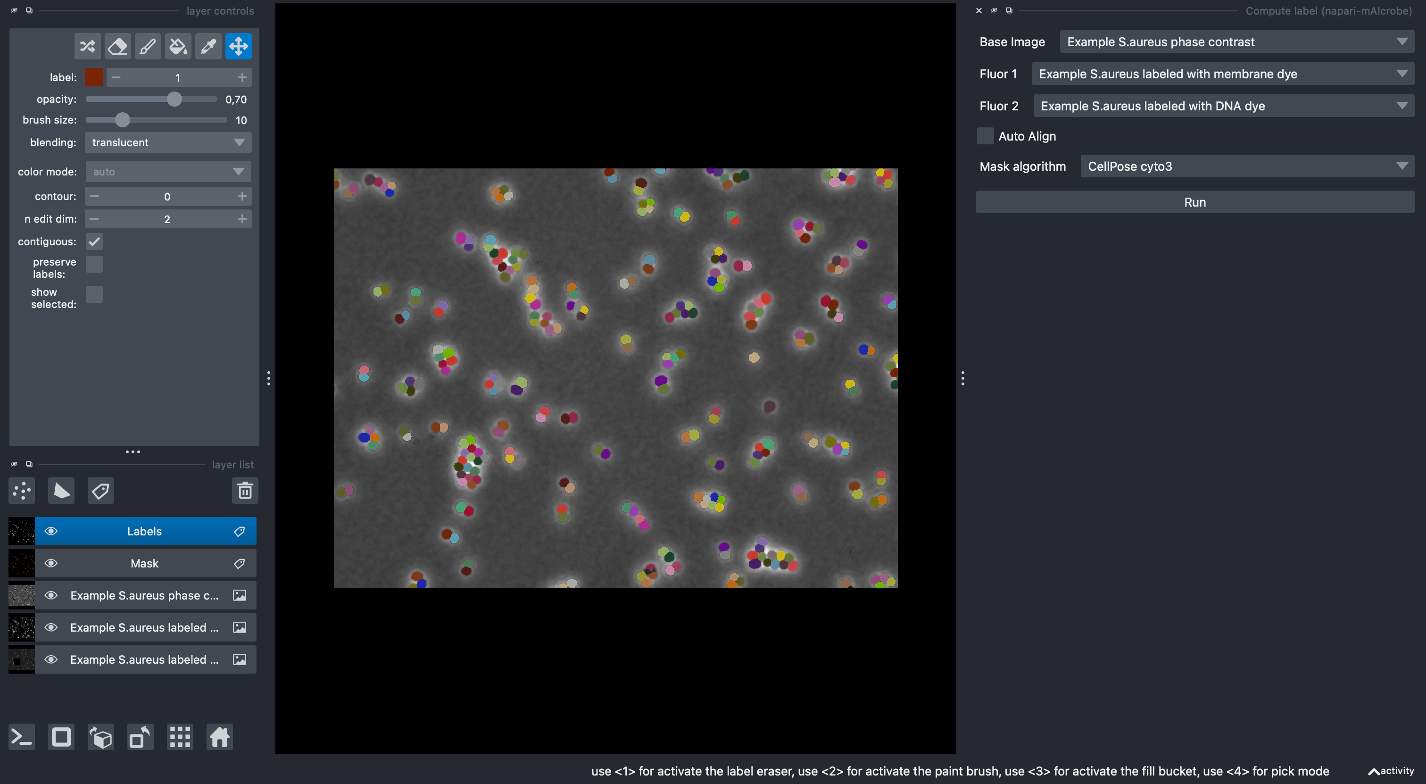The image size is (1426, 784).
Task: Delete selected layer with trash icon
Action: [245, 491]
